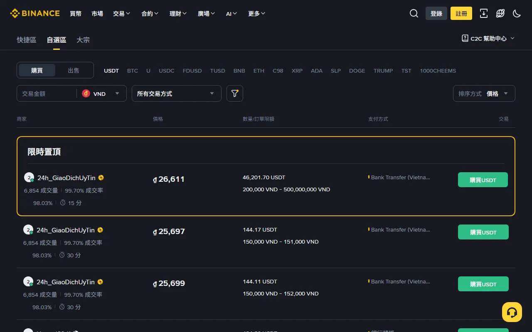Screen dimensions: 532x332
Task: Select the 1000CHEEMS coin tab
Action: coord(438,71)
